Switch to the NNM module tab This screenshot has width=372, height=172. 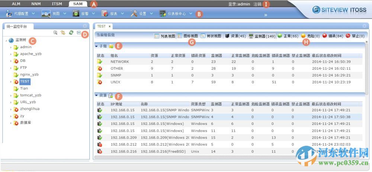36,4
